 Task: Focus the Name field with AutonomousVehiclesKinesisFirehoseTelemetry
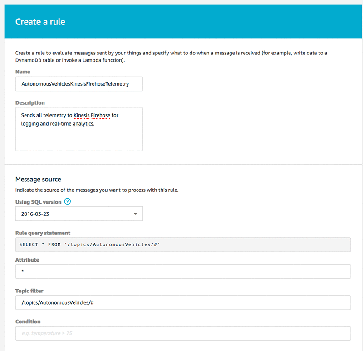(x=79, y=84)
